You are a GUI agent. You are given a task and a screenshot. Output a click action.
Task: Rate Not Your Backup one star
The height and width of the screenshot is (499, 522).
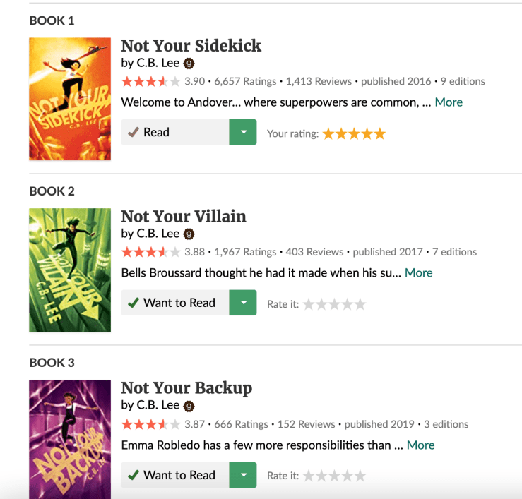[x=309, y=476]
